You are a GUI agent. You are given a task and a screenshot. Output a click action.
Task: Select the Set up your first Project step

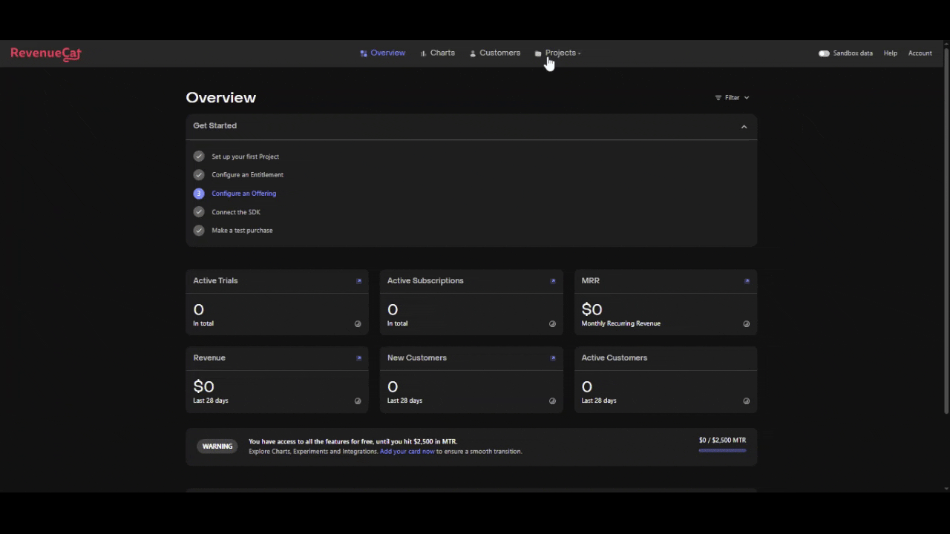coord(245,156)
